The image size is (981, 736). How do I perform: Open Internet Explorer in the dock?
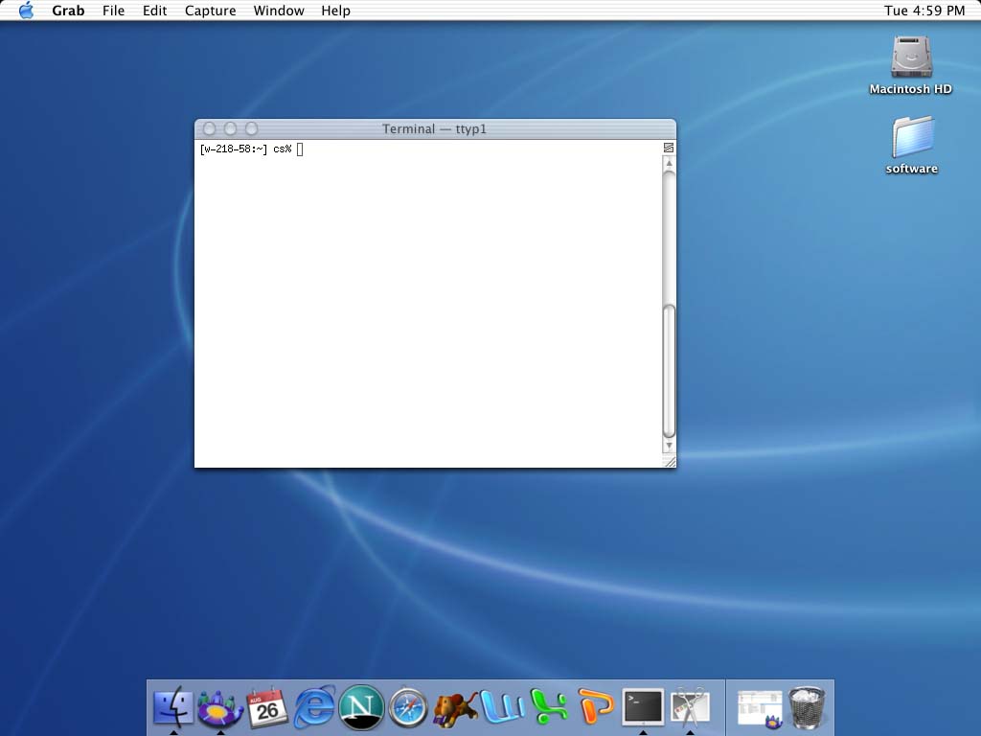(x=315, y=707)
